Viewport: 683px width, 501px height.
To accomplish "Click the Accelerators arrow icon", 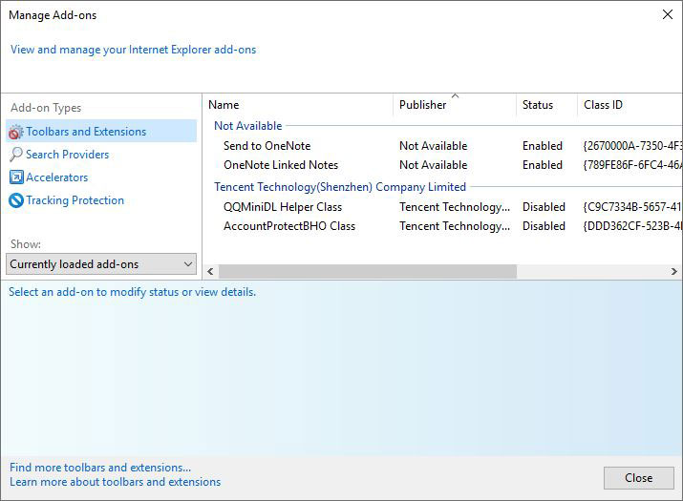I will click(x=16, y=177).
